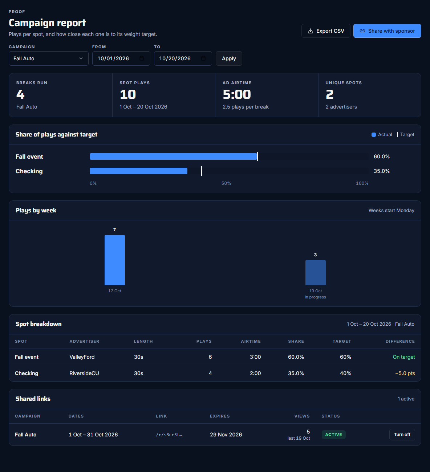Click the Target legend label
This screenshot has height=472, width=430.
pyautogui.click(x=407, y=135)
